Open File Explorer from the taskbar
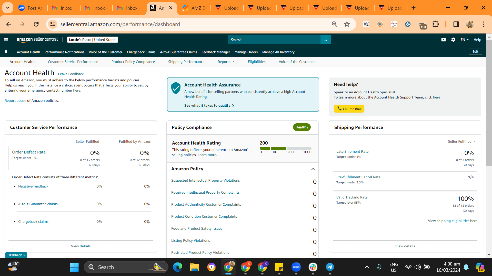 (x=194, y=267)
